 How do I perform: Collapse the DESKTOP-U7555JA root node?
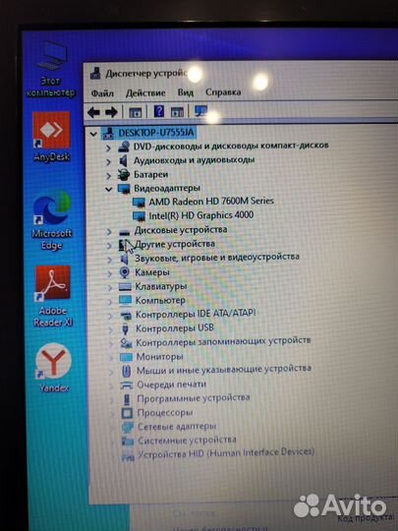tap(93, 134)
